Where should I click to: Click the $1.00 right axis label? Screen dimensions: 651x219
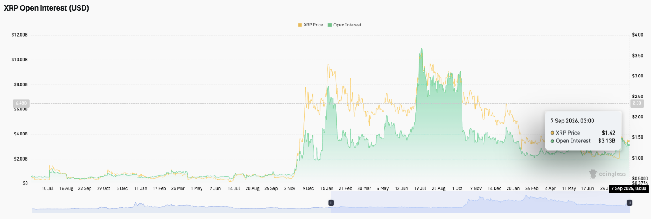click(x=638, y=158)
